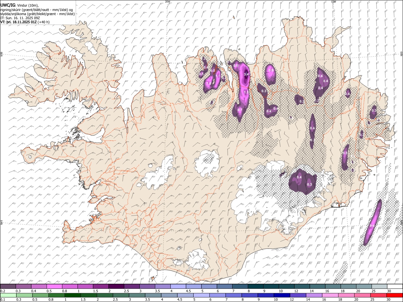
Task: Click the upper legend swatch between 0.2 and 0.3
Action: (8, 287)
